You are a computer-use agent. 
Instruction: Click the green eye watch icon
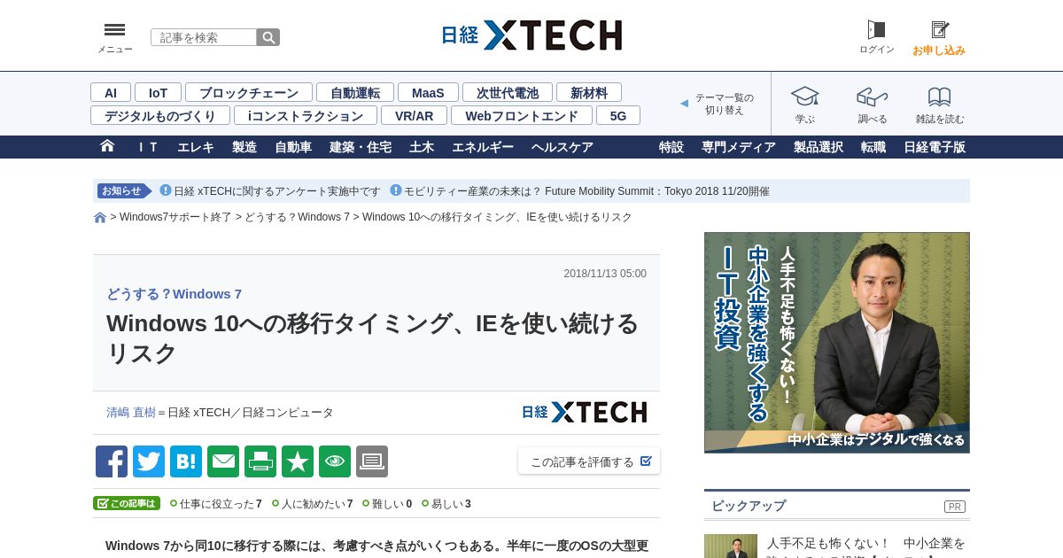(335, 461)
